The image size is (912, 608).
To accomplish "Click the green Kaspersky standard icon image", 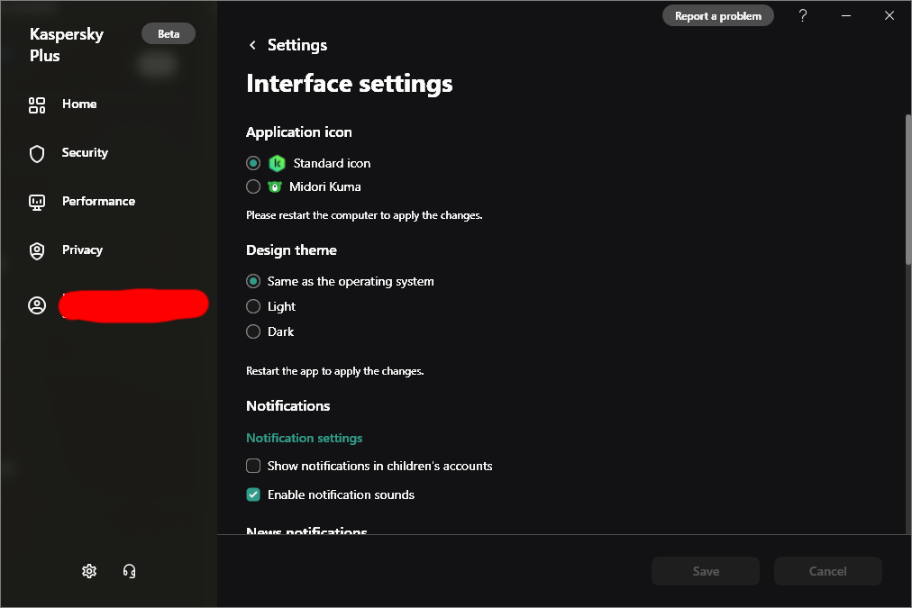I will coord(277,163).
